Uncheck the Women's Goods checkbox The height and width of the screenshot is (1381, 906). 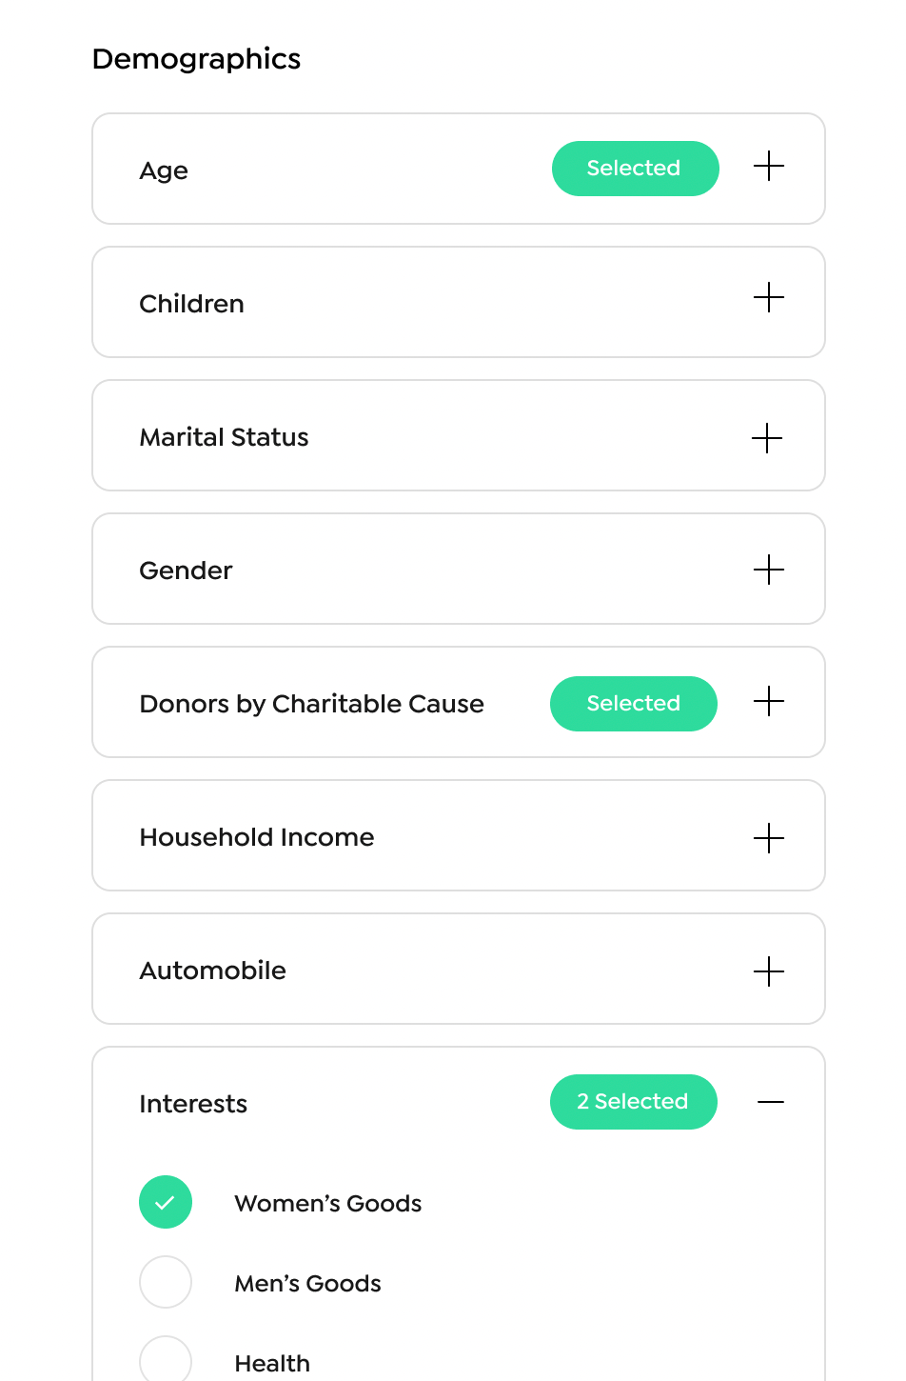pos(166,1202)
